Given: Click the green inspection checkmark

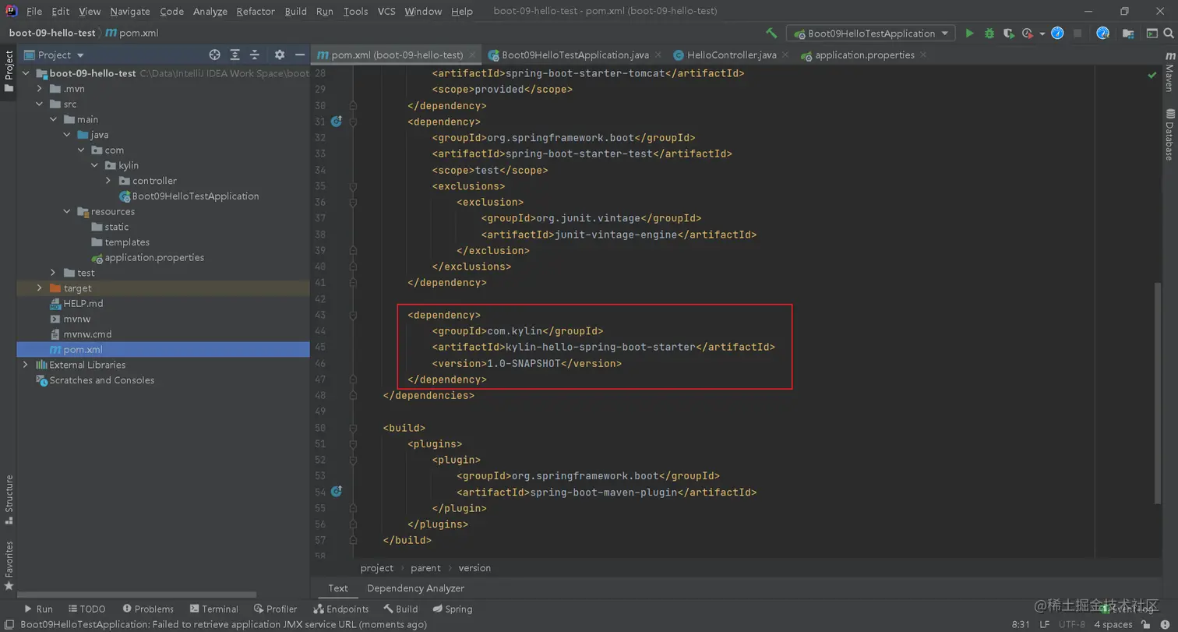Looking at the screenshot, I should (x=1152, y=75).
